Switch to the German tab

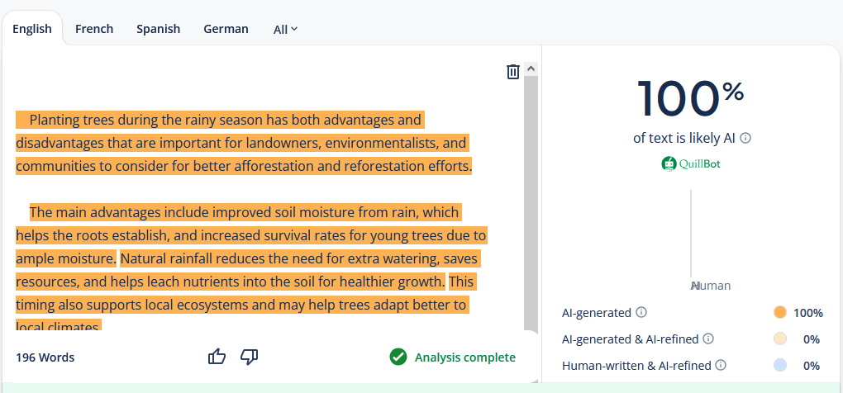pos(226,28)
